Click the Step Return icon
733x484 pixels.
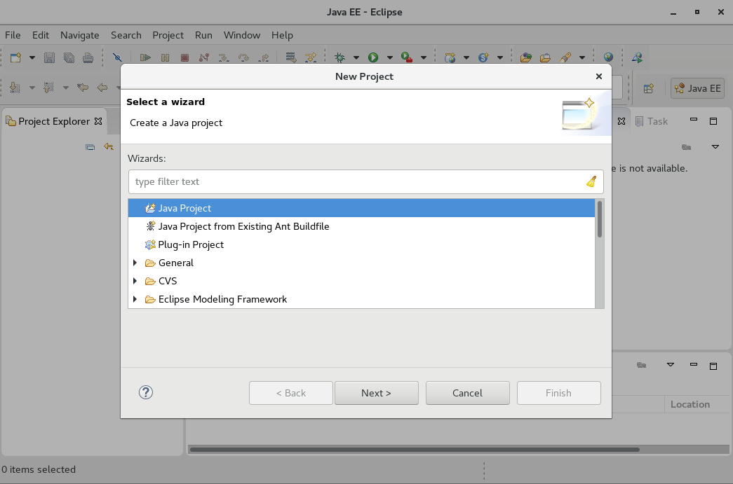(x=264, y=57)
